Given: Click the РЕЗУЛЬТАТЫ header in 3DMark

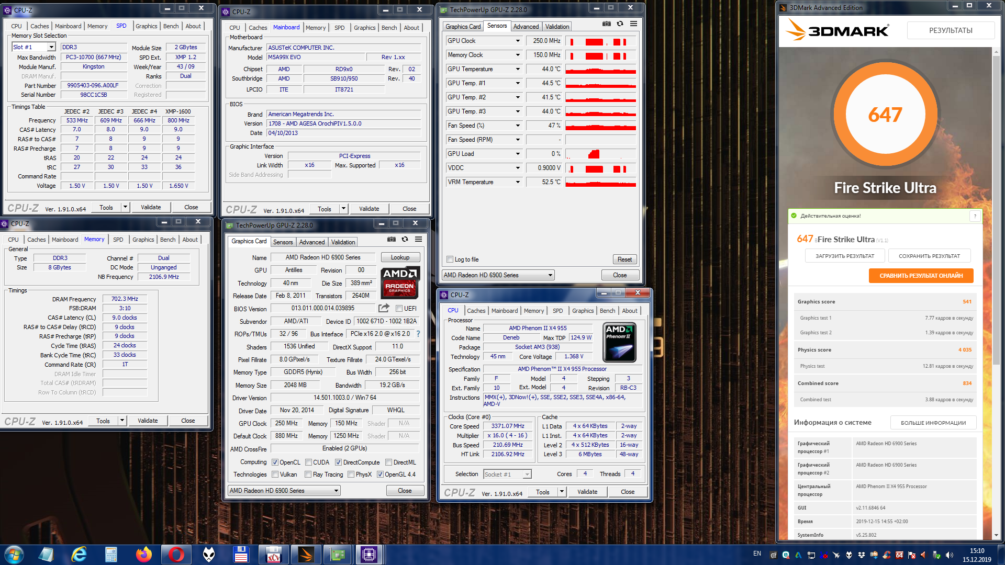Looking at the screenshot, I should tap(951, 30).
